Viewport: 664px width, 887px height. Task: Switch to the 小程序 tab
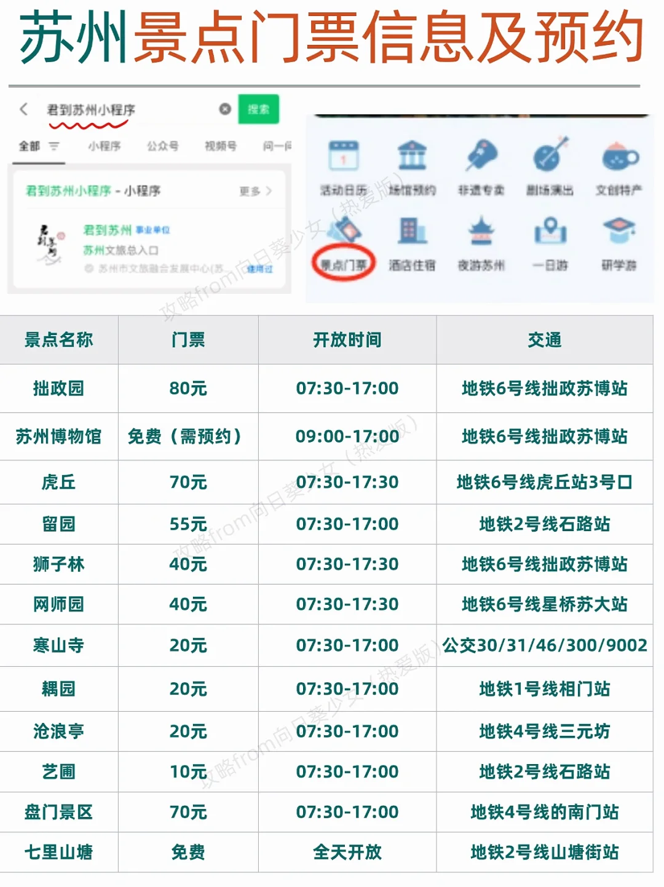point(106,146)
